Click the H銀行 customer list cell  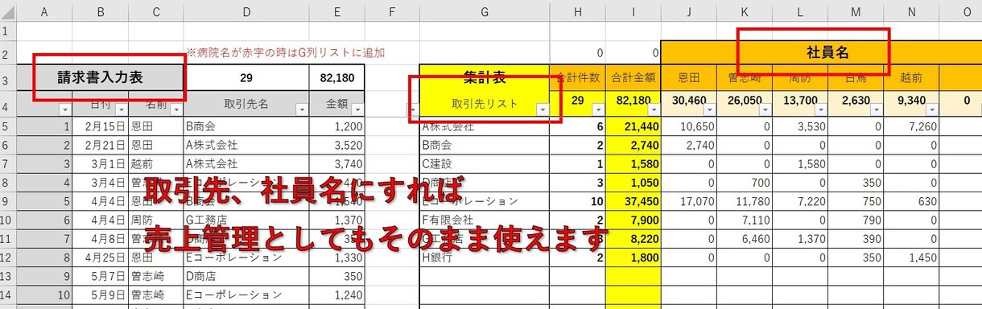485,257
